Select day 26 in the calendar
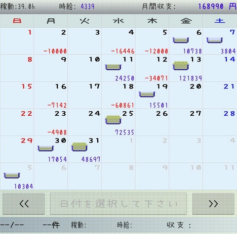237x234 pixels. click(x=152, y=122)
